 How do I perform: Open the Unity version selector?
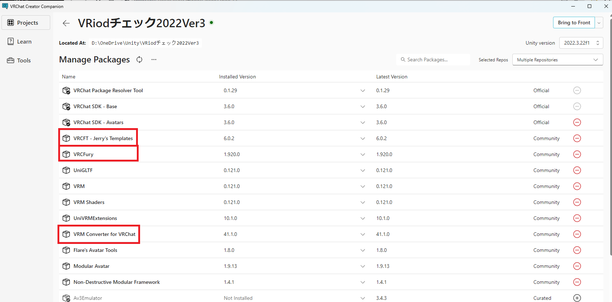tap(581, 43)
